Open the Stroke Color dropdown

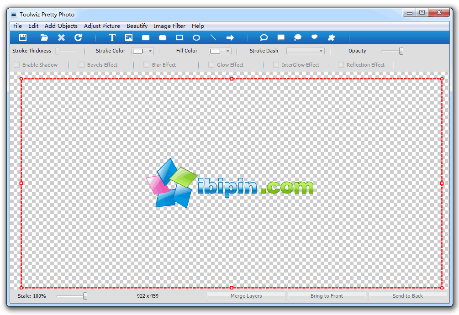[x=142, y=51]
